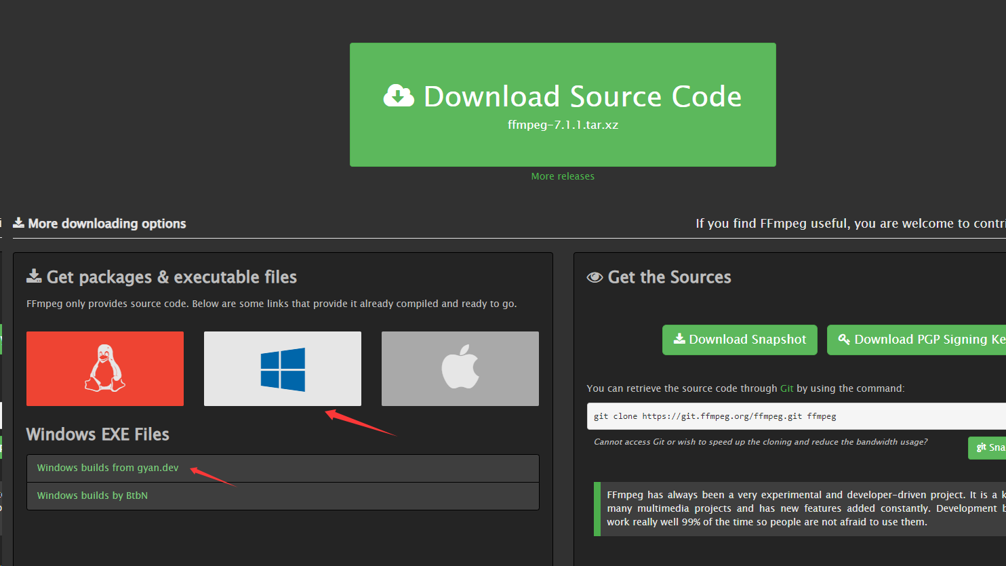Click the 'You can retrieve the source code' sentence

pos(746,388)
